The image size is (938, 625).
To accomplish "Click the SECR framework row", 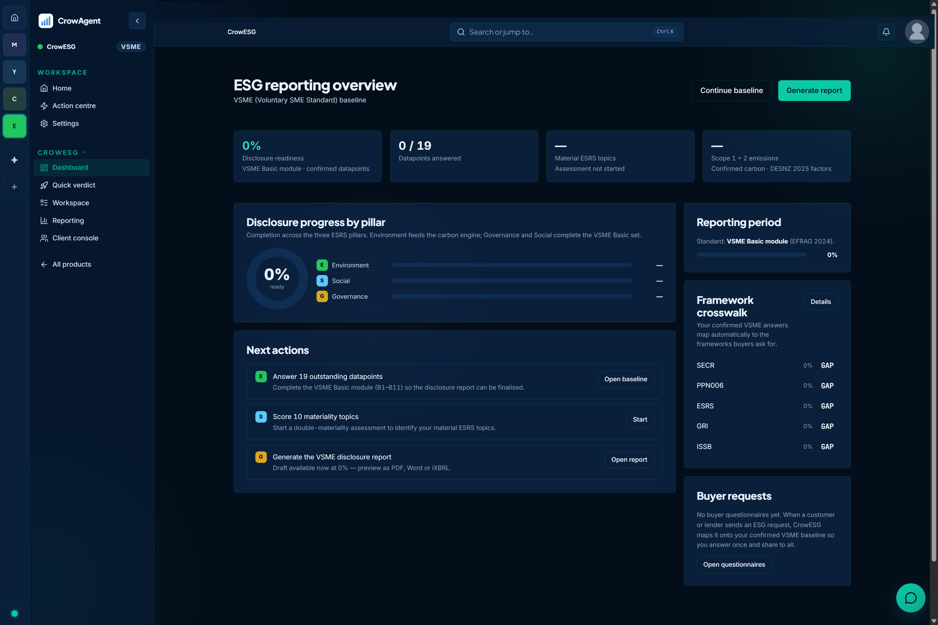I will pyautogui.click(x=767, y=366).
